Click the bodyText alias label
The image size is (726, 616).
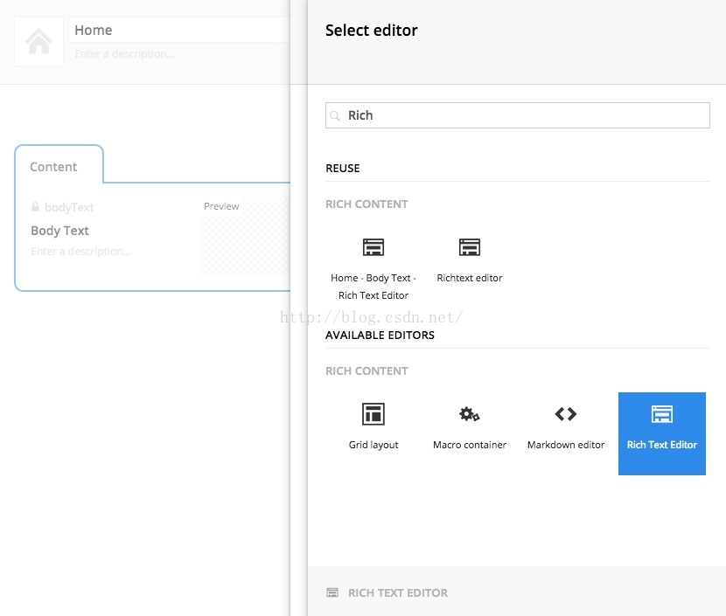[69, 207]
